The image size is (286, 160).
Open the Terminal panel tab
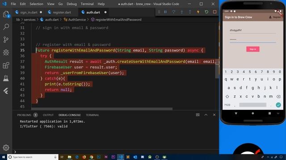tap(93, 115)
